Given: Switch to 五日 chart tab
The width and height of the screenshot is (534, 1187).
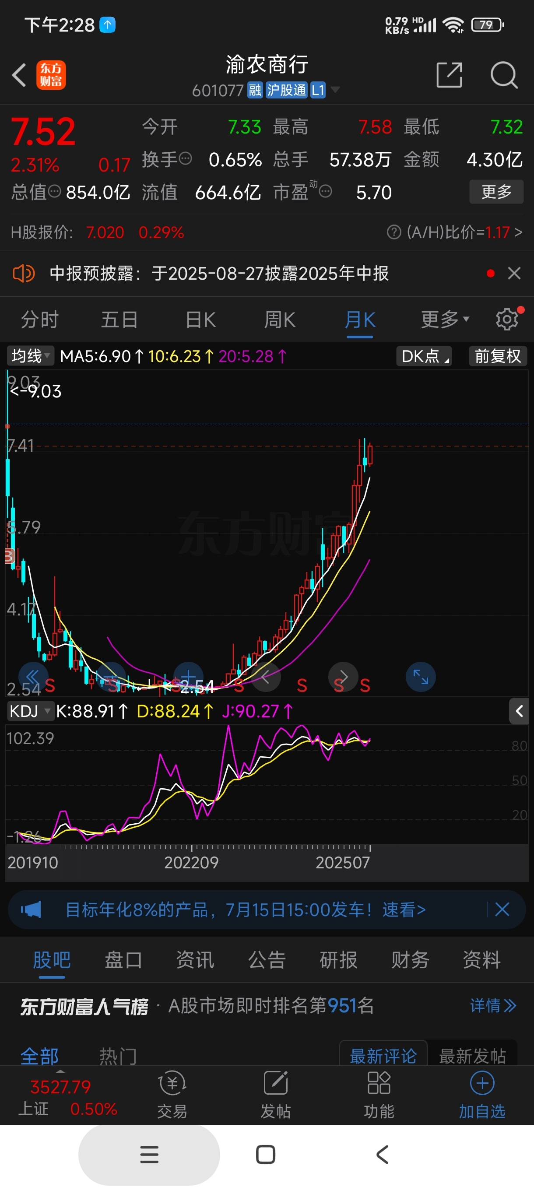Looking at the screenshot, I should pos(119,320).
